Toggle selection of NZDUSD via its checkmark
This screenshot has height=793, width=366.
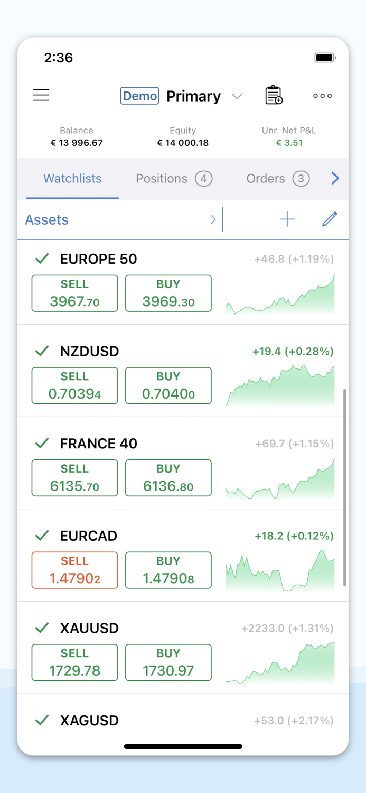pos(42,351)
